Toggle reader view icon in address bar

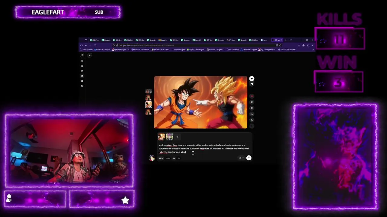coord(277,46)
